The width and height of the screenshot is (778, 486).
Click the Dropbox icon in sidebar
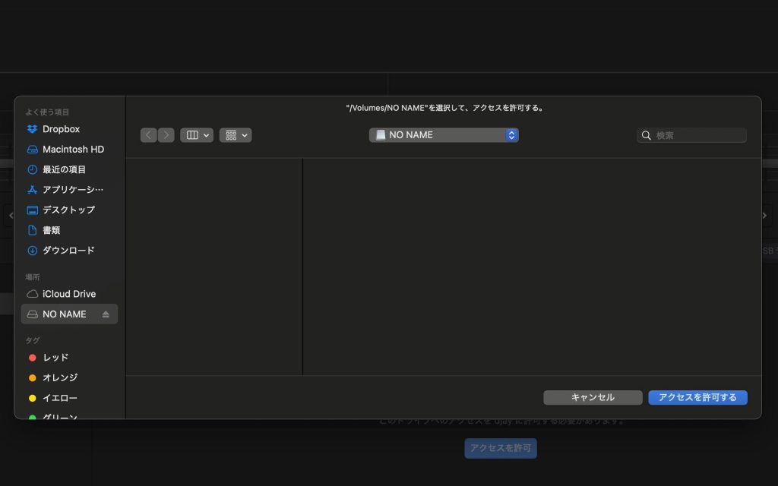(x=32, y=129)
